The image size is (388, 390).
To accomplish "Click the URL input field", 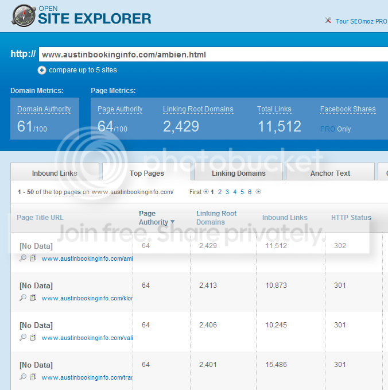I will (x=214, y=54).
